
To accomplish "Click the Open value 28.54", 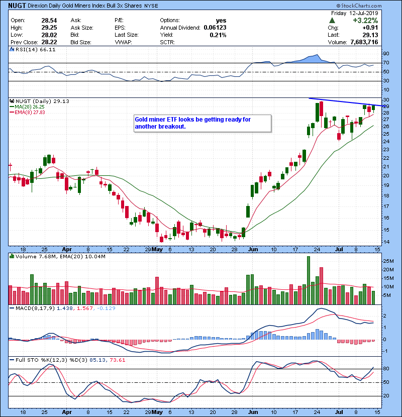I will (49, 21).
